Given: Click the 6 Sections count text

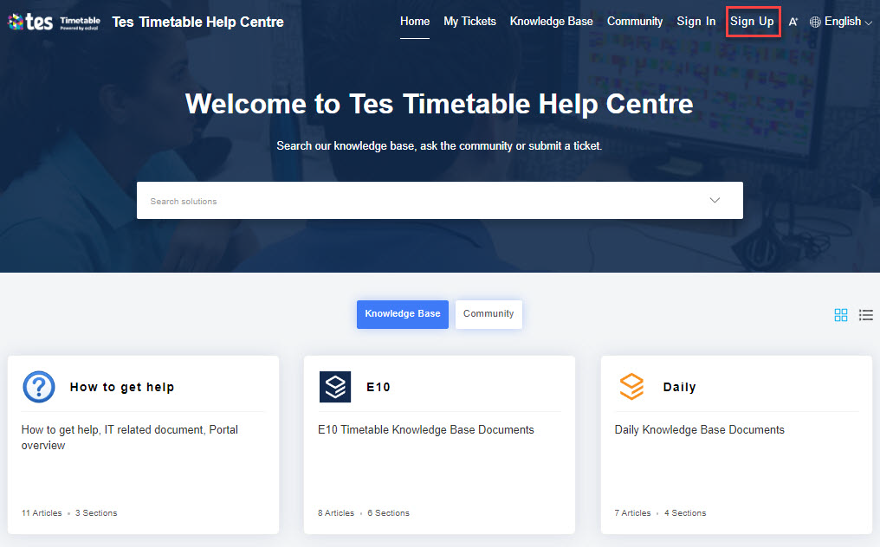Looking at the screenshot, I should [x=388, y=512].
